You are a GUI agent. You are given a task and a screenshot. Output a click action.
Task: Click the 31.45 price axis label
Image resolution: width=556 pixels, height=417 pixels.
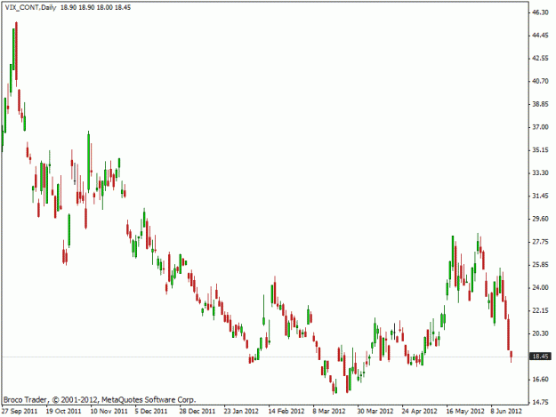(x=540, y=196)
